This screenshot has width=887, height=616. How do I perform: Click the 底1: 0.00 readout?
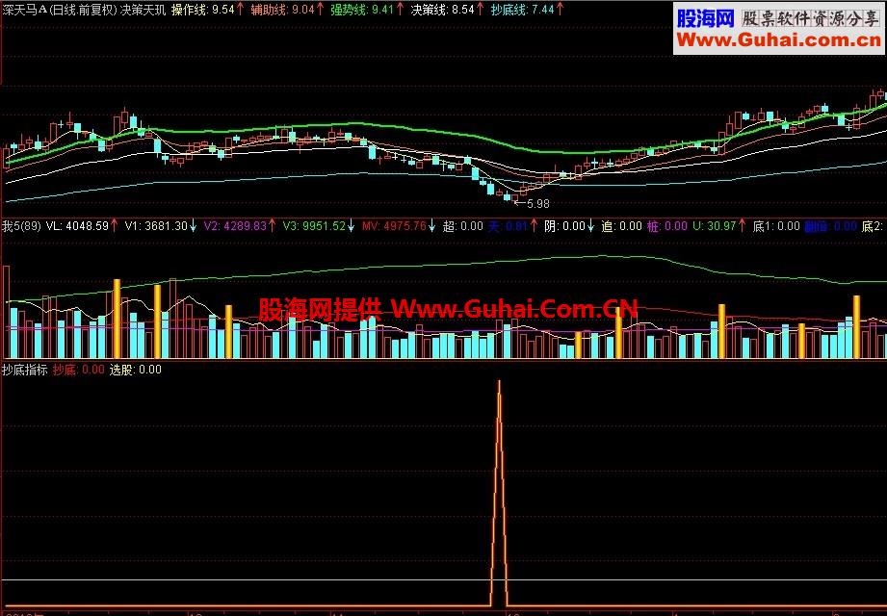point(776,226)
